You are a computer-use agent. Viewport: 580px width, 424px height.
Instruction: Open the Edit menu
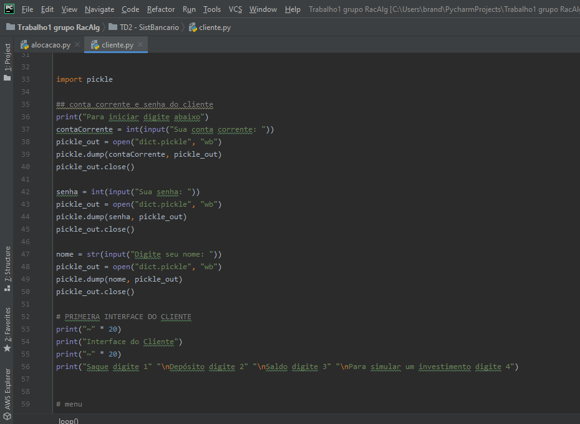click(x=47, y=9)
